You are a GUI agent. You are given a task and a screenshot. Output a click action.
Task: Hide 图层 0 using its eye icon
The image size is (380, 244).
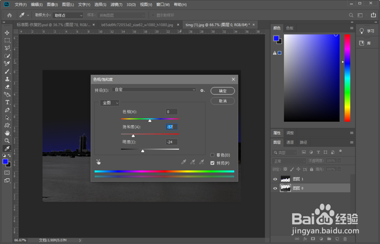click(x=275, y=188)
